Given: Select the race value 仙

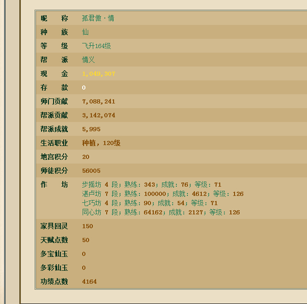Looking at the screenshot, I should pyautogui.click(x=85, y=32).
